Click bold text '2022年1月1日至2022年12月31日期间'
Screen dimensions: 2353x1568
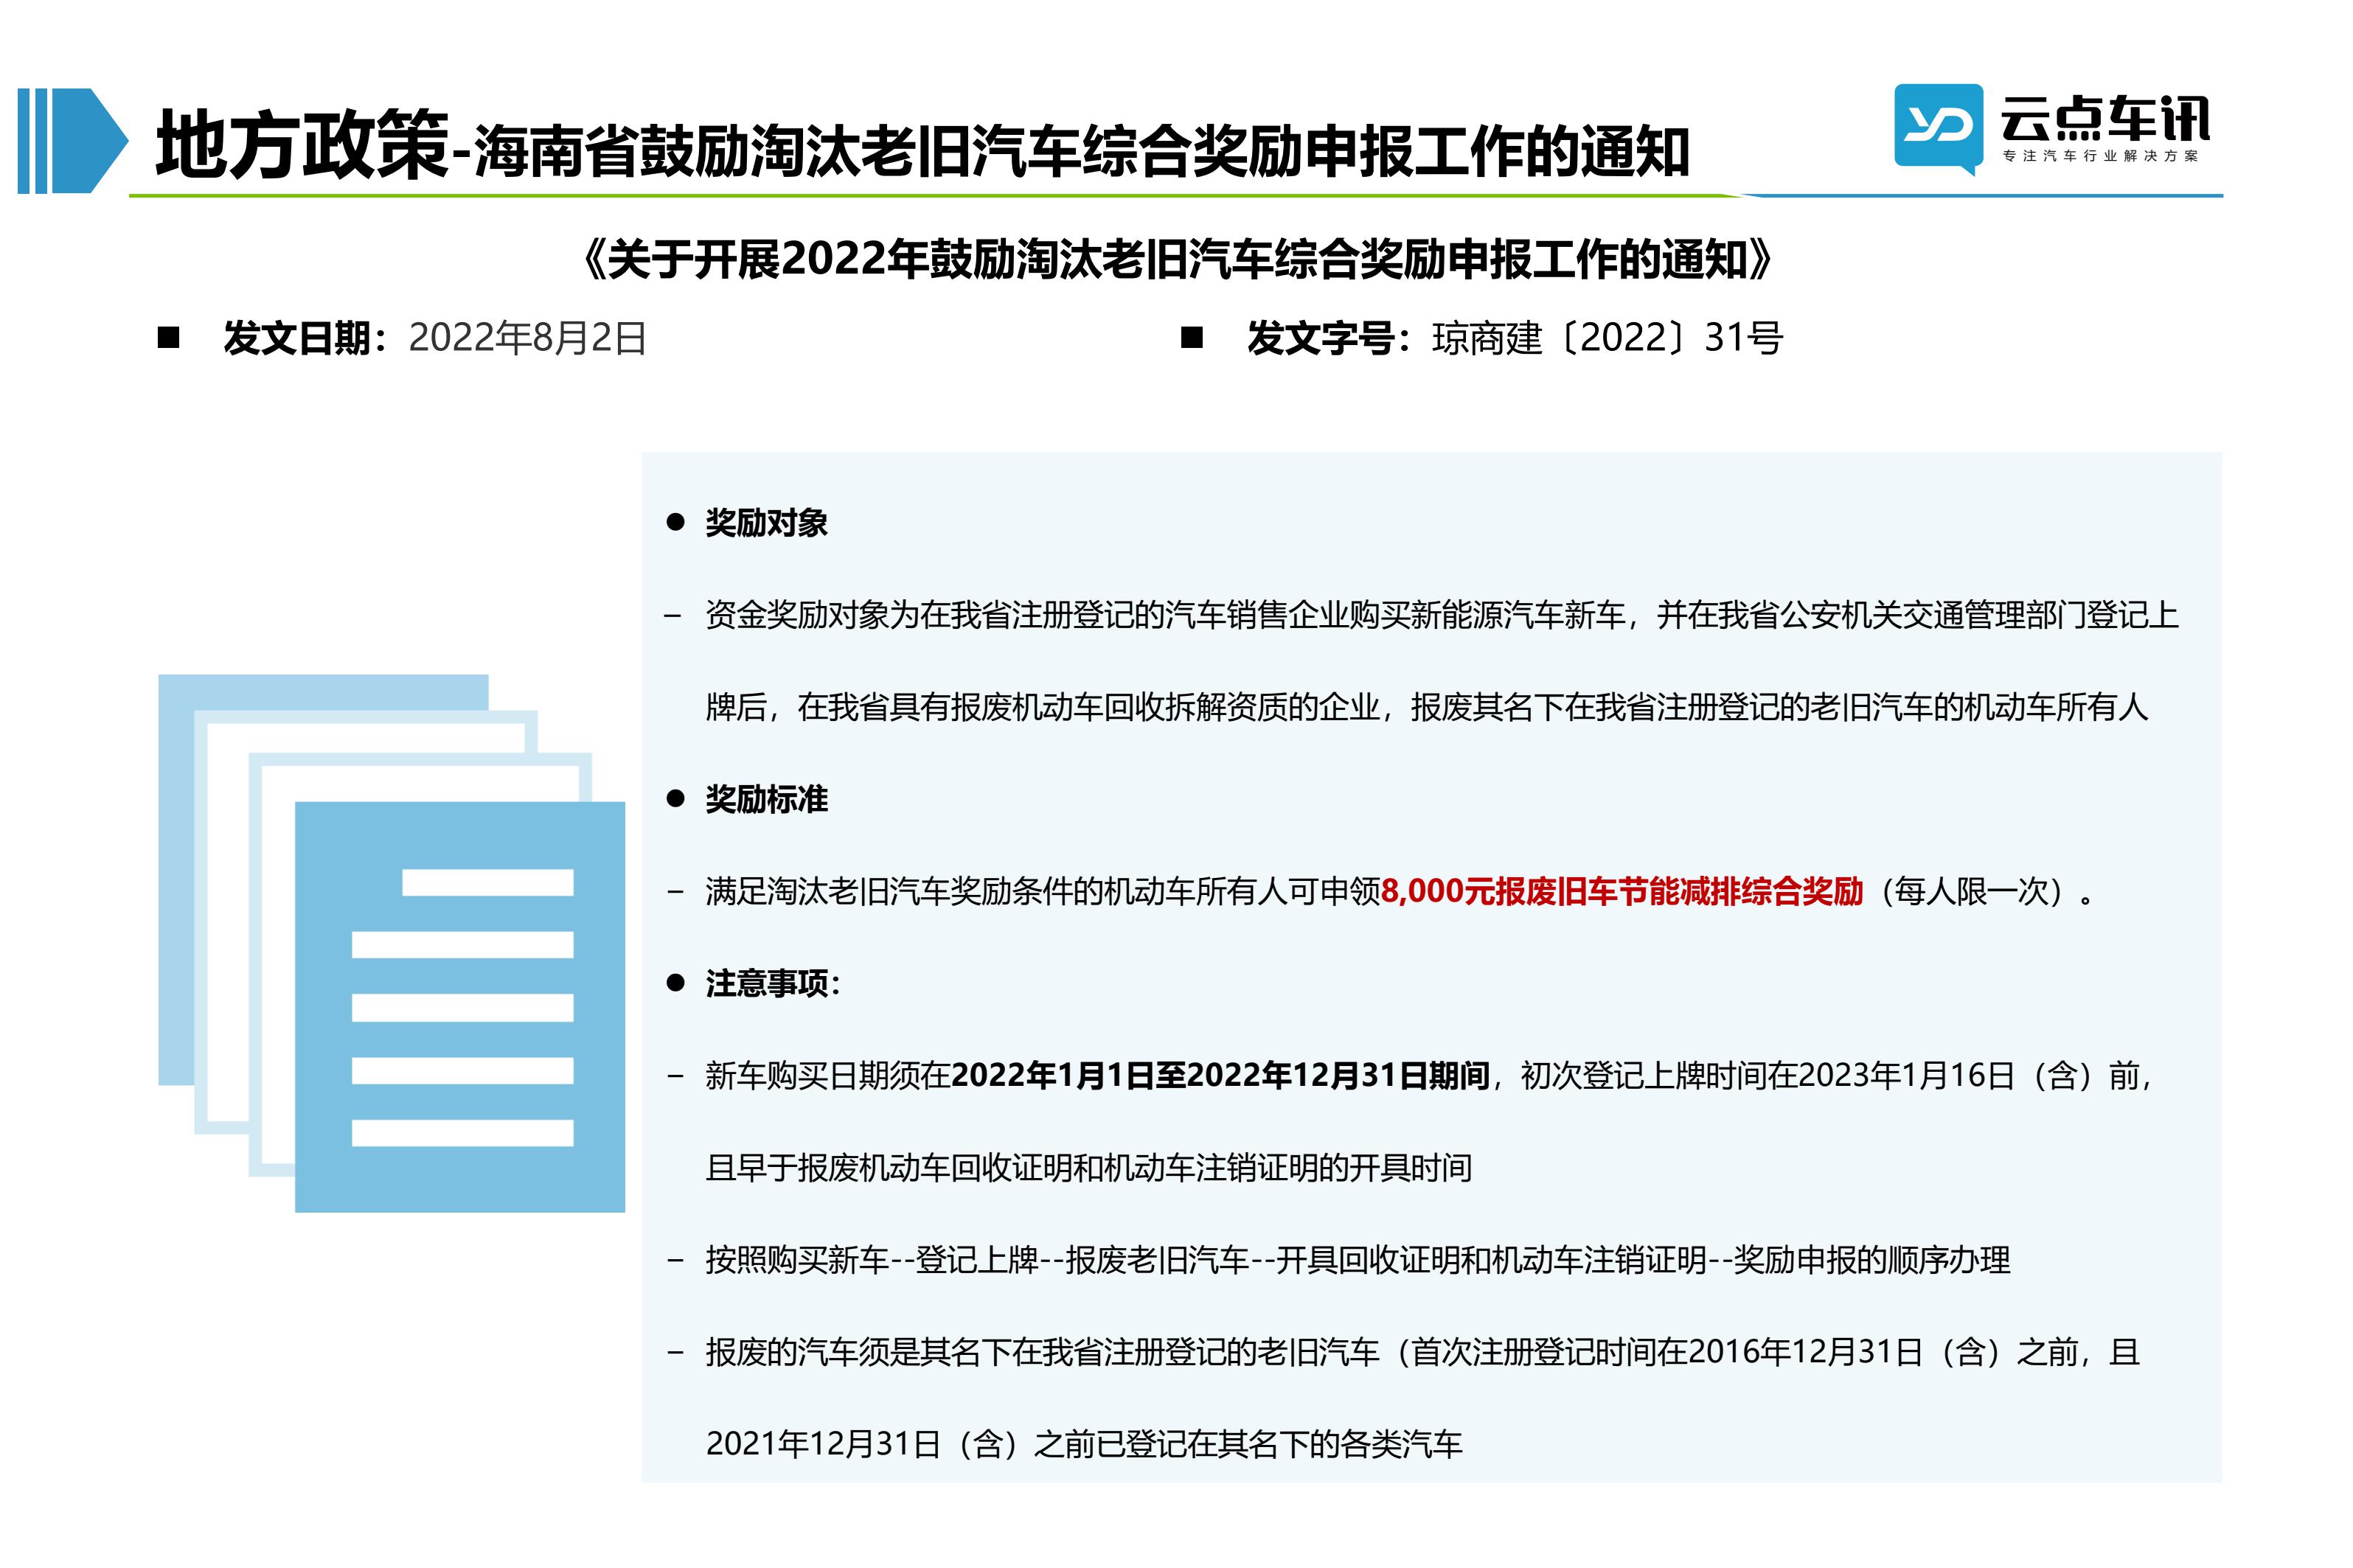tap(1220, 1075)
